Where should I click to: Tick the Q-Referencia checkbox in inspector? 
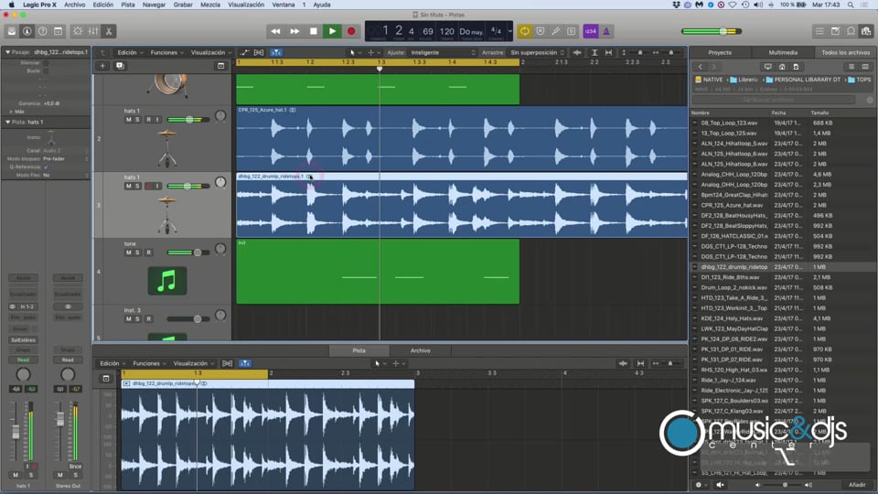click(x=46, y=166)
